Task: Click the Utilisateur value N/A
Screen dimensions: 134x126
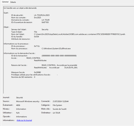Action: (x=18, y=113)
